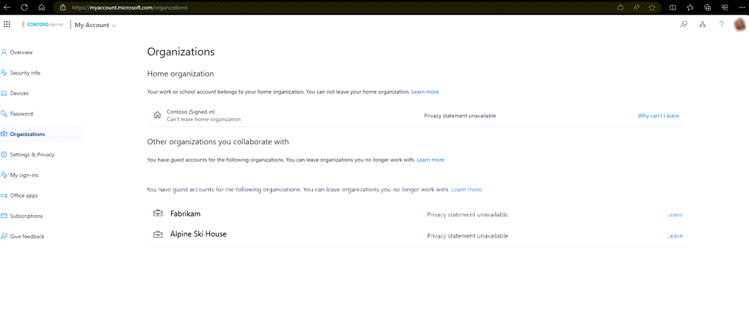Navigate to Settings & Privacy
Viewport: 749px width, 333px height.
(32, 155)
